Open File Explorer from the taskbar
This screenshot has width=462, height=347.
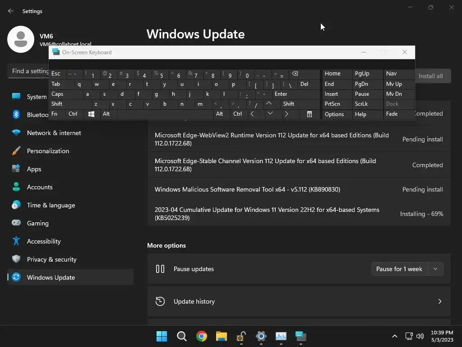coord(221,336)
